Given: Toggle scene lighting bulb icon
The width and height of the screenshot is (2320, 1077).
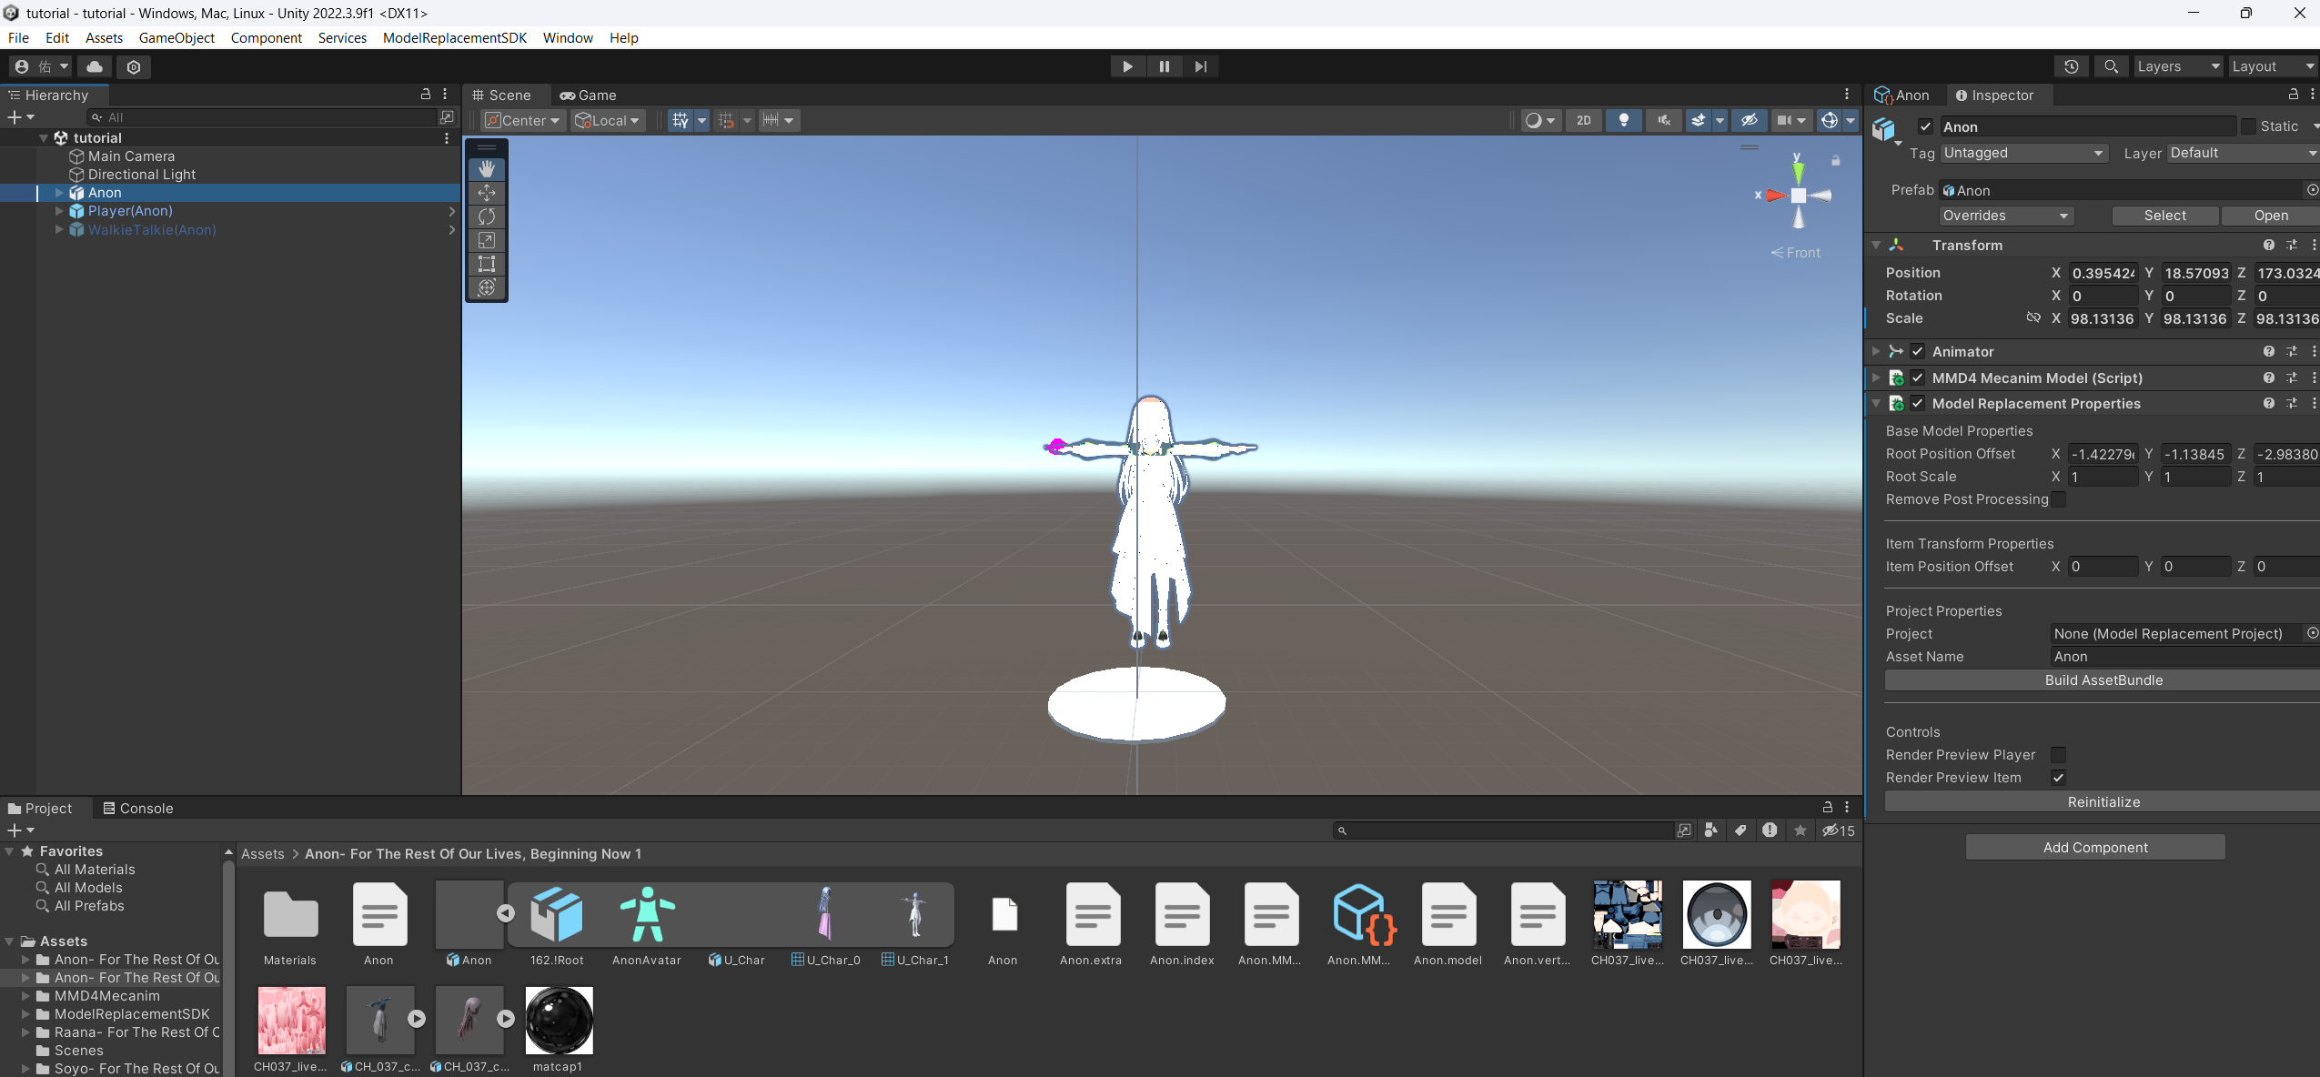Looking at the screenshot, I should coord(1623,120).
